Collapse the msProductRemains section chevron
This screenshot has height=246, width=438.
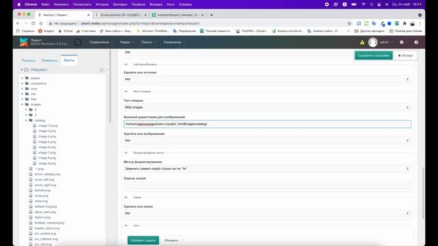coord(126,64)
